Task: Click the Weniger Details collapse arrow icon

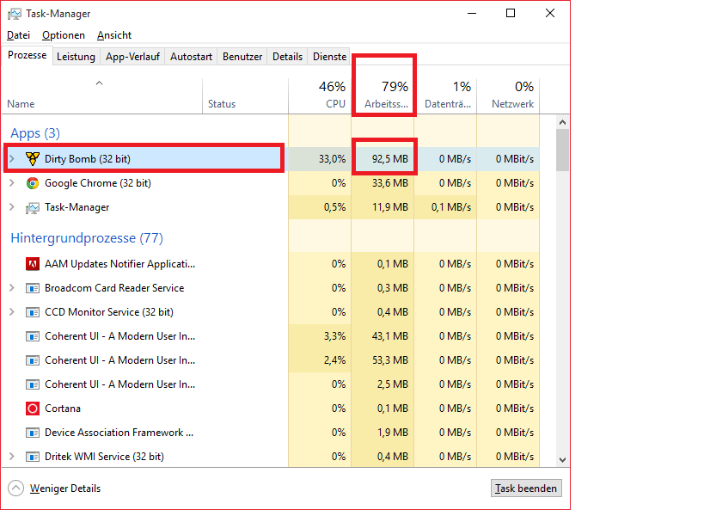Action: [x=16, y=488]
